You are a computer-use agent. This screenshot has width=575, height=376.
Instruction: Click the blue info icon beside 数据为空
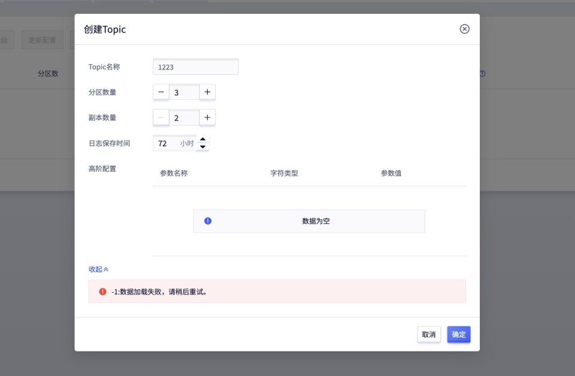[x=208, y=221]
